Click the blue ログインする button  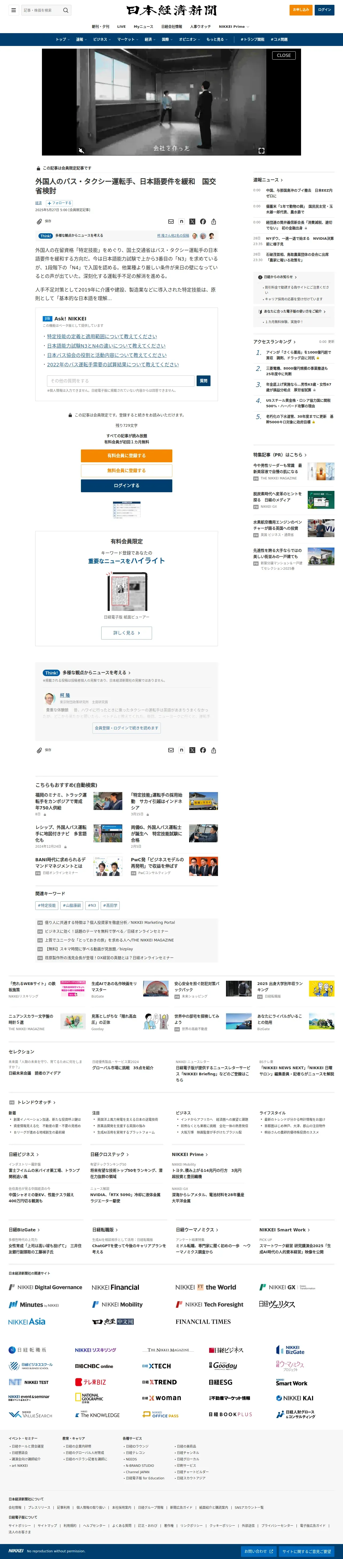point(126,485)
